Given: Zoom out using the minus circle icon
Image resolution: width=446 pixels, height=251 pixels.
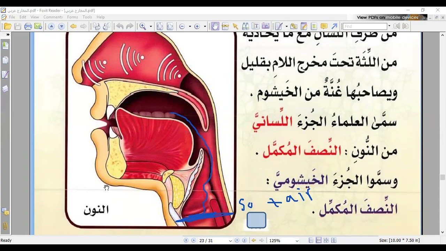Looking at the screenshot, I should coord(182,26).
